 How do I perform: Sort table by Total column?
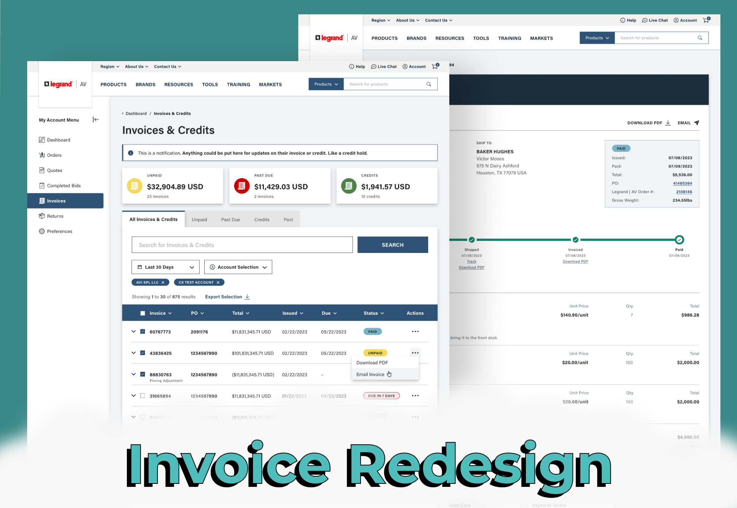[x=241, y=313]
